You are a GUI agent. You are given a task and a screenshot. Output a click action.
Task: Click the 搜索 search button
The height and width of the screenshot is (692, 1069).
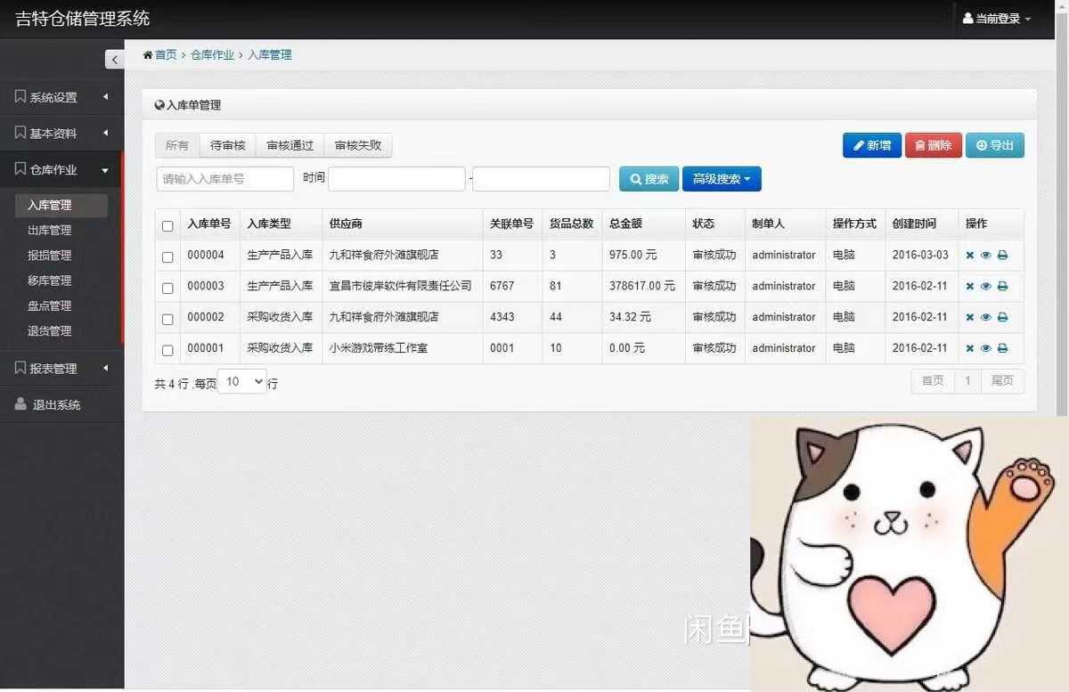pos(649,179)
